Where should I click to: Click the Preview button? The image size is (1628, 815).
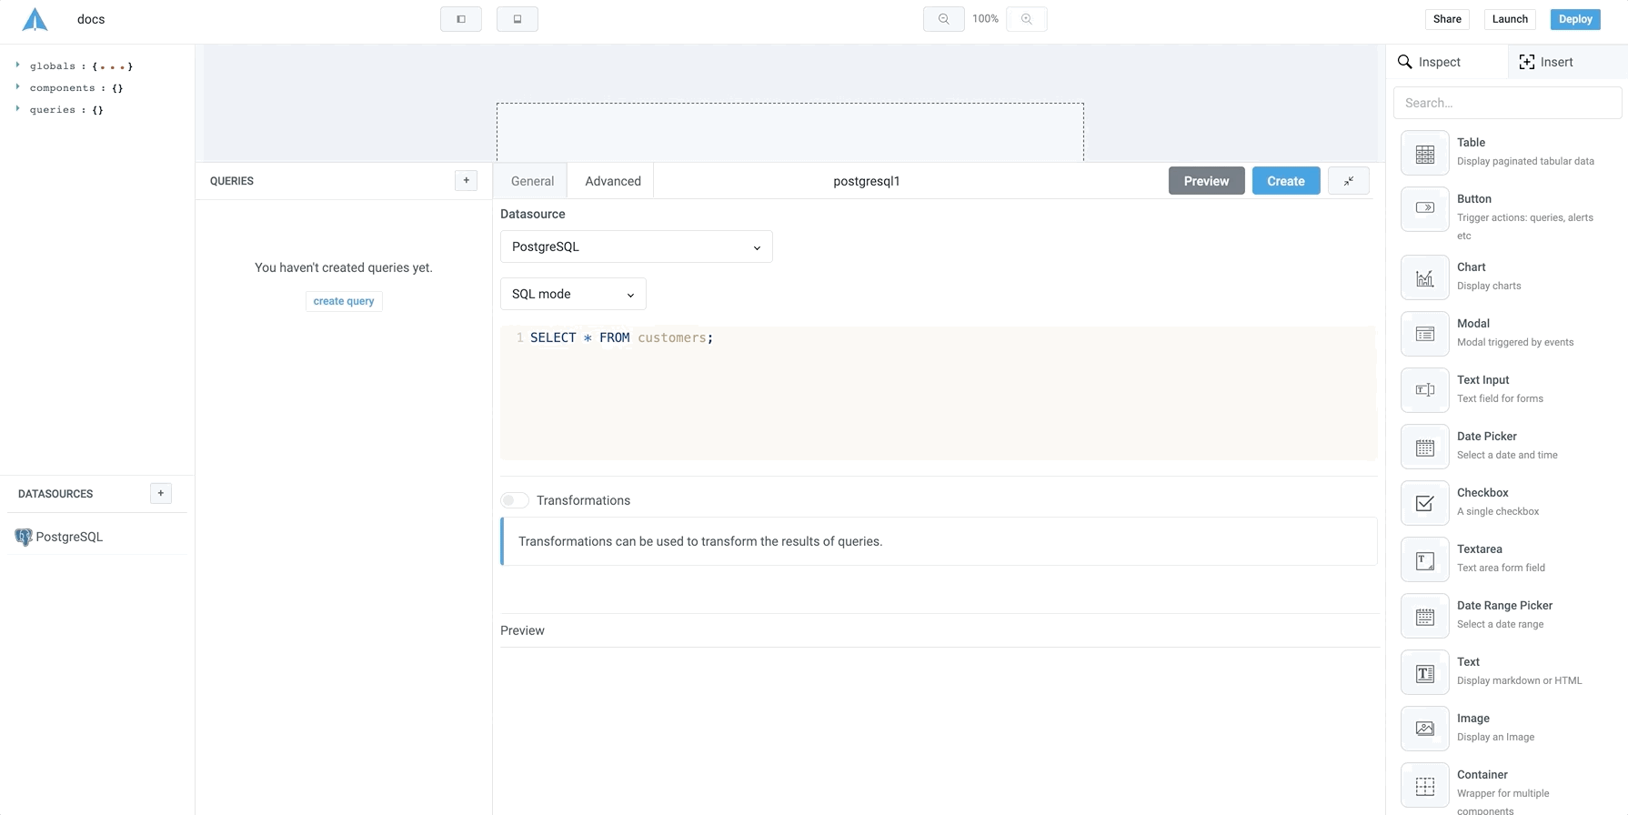pos(1206,181)
